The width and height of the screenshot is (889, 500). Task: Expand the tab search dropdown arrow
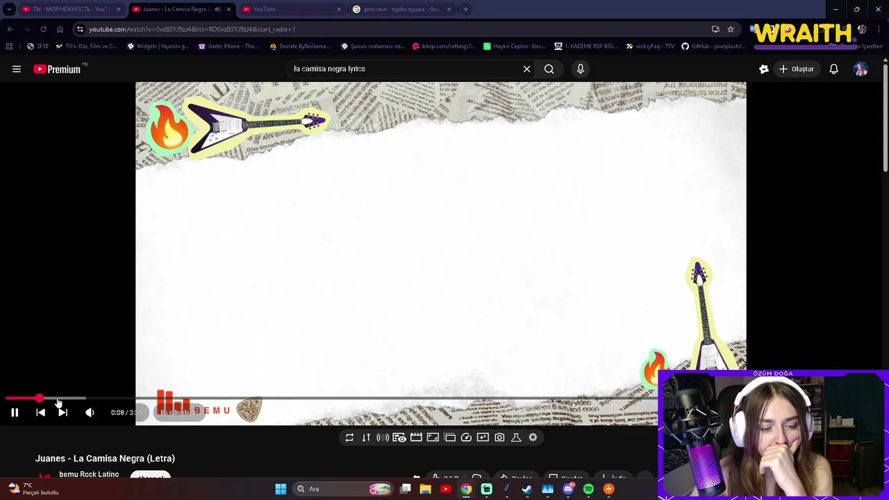[x=9, y=9]
